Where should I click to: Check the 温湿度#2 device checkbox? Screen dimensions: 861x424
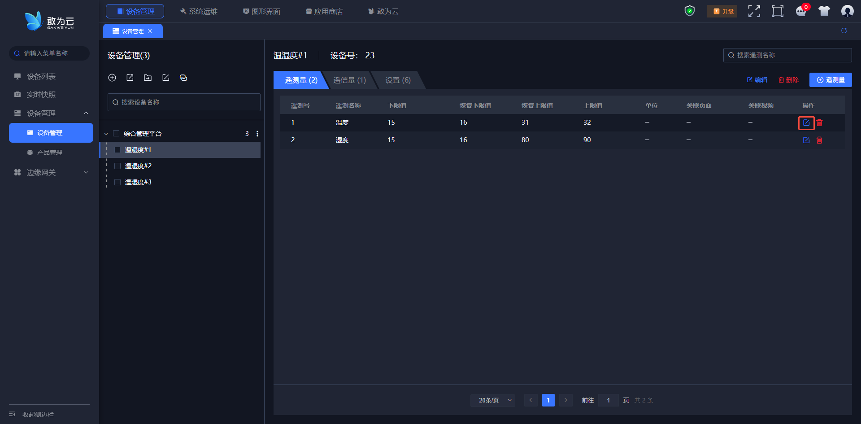(x=117, y=166)
